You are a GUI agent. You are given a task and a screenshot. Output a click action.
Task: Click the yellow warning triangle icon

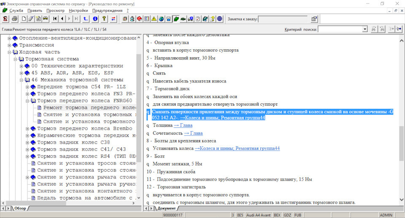[154, 19]
